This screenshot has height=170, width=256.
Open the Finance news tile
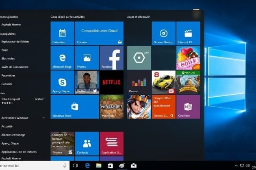coord(62,144)
